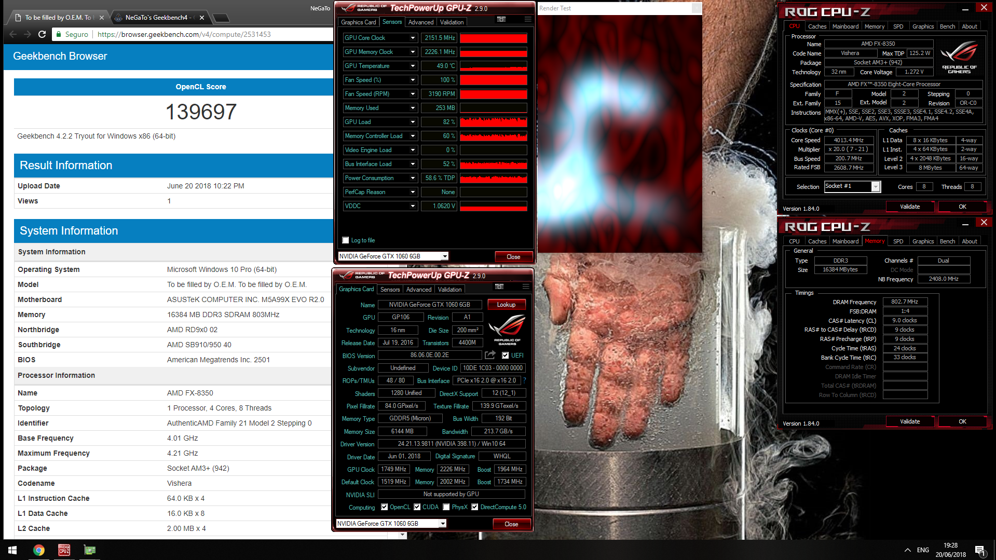The image size is (996, 560).
Task: Click the Memory Controller Load sensor graph
Action: coord(494,136)
